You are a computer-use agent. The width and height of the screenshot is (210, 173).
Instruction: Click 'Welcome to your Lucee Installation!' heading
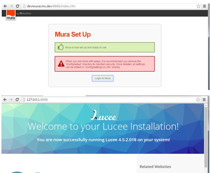tap(103, 126)
